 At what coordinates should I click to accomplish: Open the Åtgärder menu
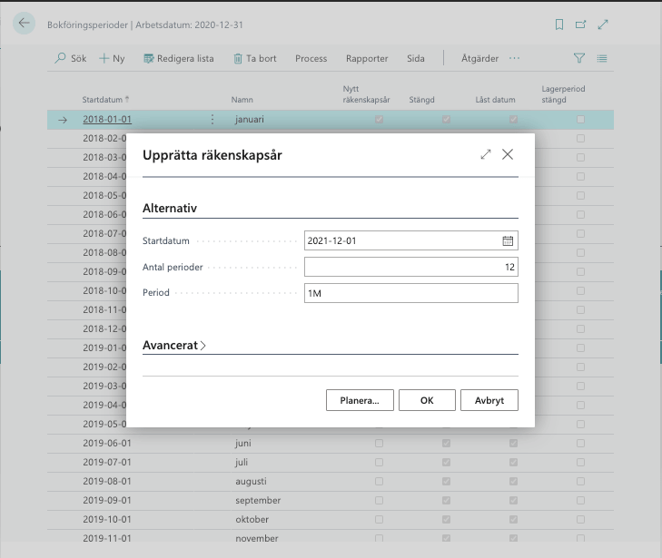479,58
